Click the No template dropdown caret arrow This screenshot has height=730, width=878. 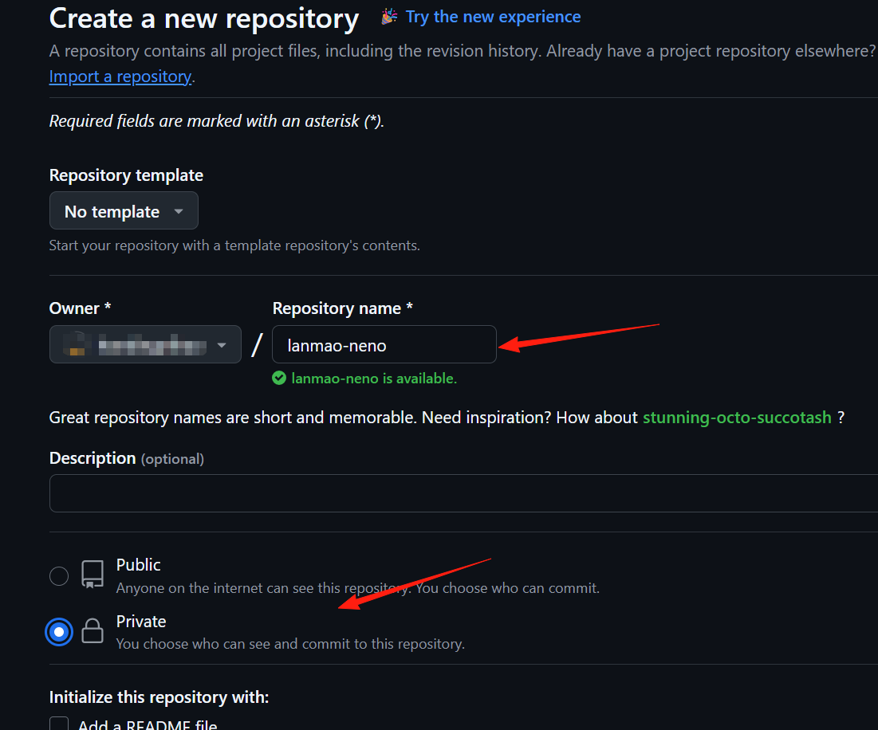point(179,211)
